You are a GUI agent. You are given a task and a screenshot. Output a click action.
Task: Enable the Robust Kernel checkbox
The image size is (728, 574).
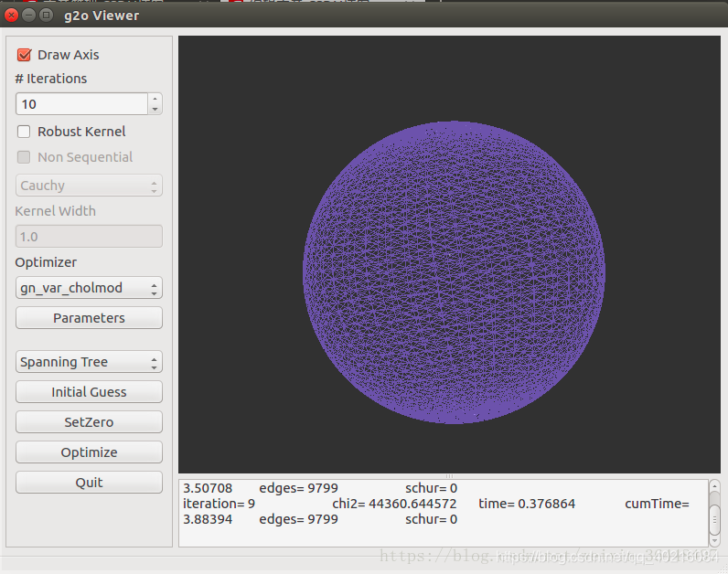point(24,132)
